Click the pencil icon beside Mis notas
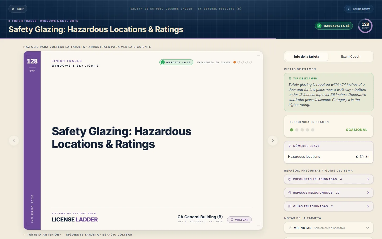This screenshot has width=382, height=239. click(x=290, y=228)
